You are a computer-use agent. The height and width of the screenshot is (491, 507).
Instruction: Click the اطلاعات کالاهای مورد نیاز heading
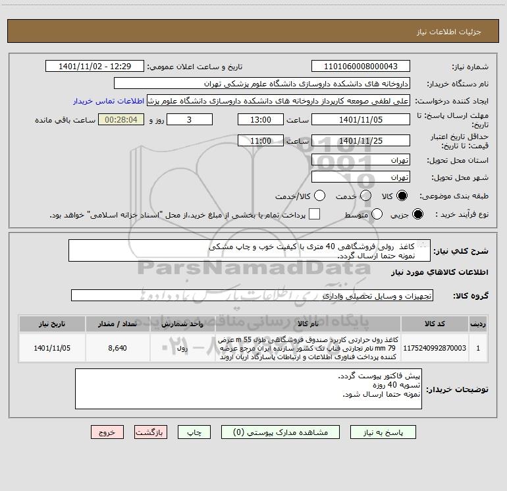pyautogui.click(x=439, y=272)
